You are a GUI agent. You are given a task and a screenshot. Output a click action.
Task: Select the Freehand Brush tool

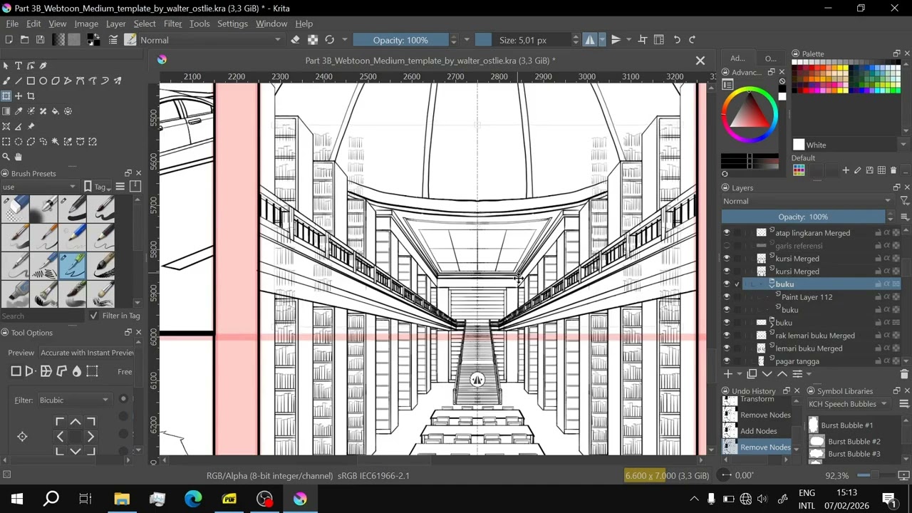(x=6, y=81)
